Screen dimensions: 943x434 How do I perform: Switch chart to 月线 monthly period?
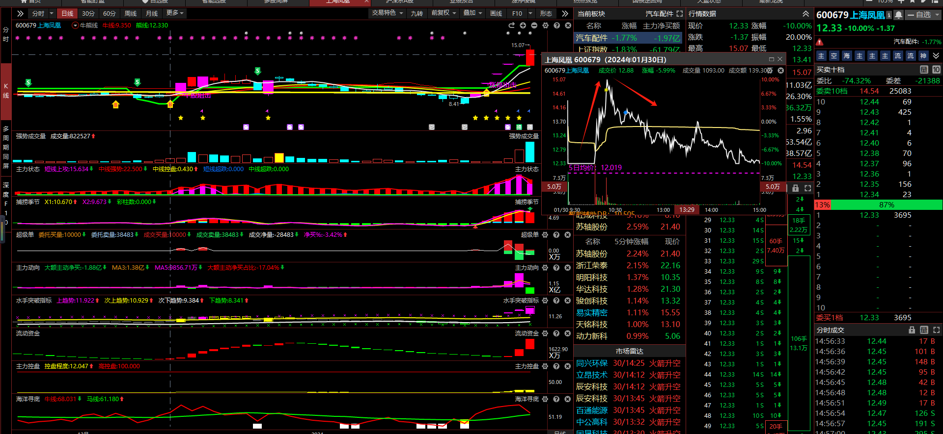(152, 13)
